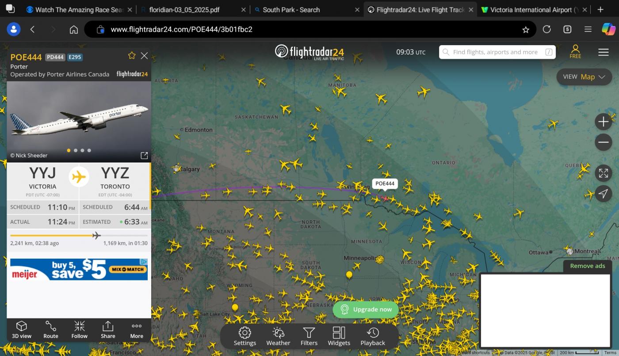The width and height of the screenshot is (619, 356).
Task: Open map Settings
Action: tap(245, 336)
